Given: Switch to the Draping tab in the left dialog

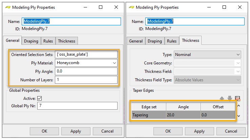Looking at the screenshot, I should 31,41.
